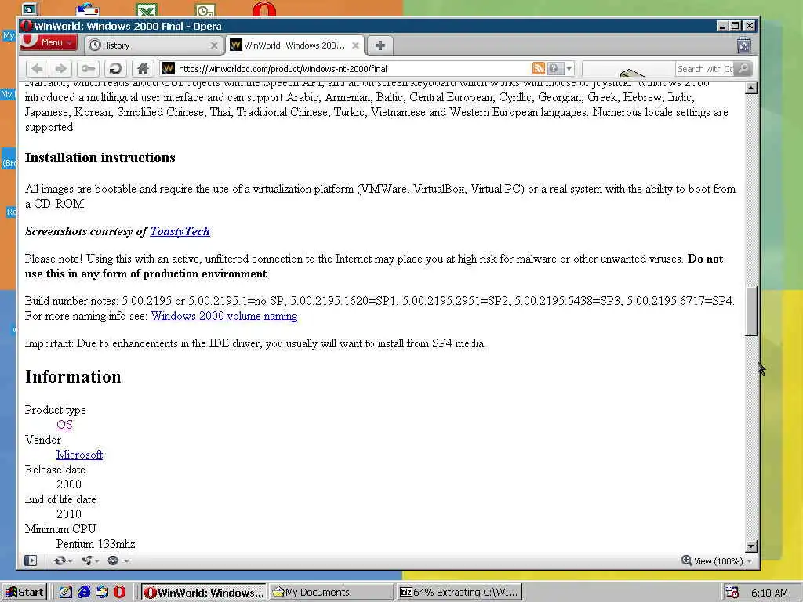Click scrollbar down arrow
Screen dimensions: 803x602
coord(750,546)
